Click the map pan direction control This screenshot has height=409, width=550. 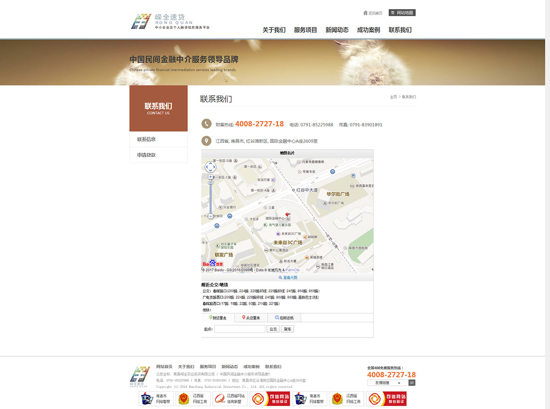(x=210, y=167)
